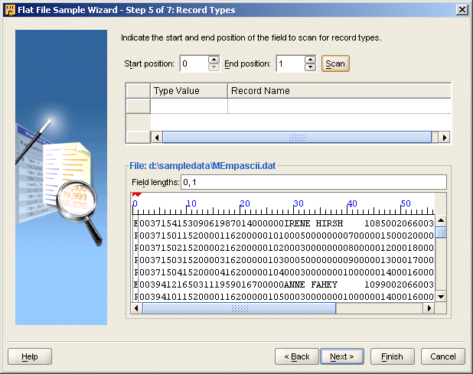Click ruler position 20
Viewport: 473px width, 374px height.
tap(245, 203)
